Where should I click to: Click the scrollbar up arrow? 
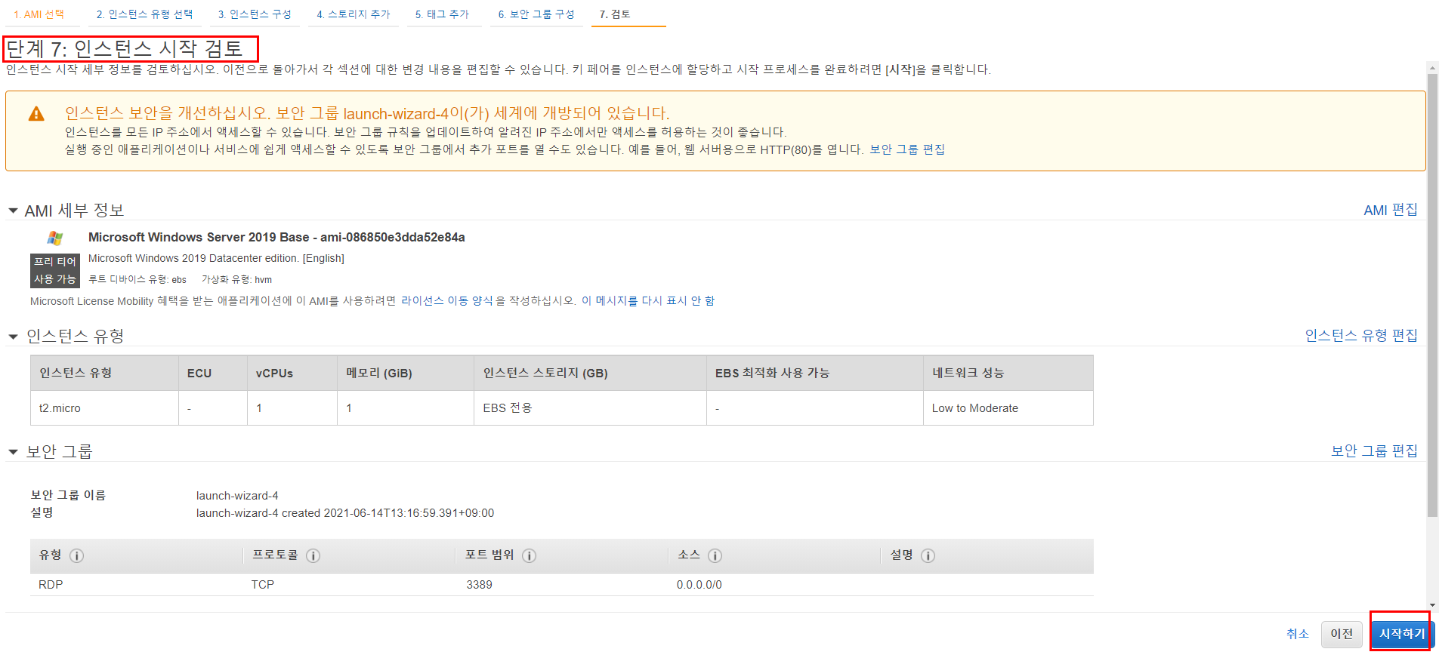(x=1432, y=67)
